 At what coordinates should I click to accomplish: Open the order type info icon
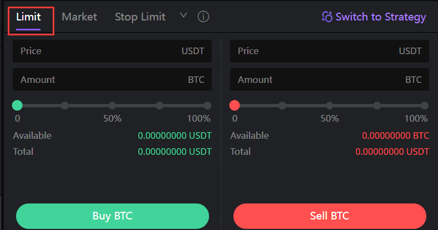[x=203, y=17]
